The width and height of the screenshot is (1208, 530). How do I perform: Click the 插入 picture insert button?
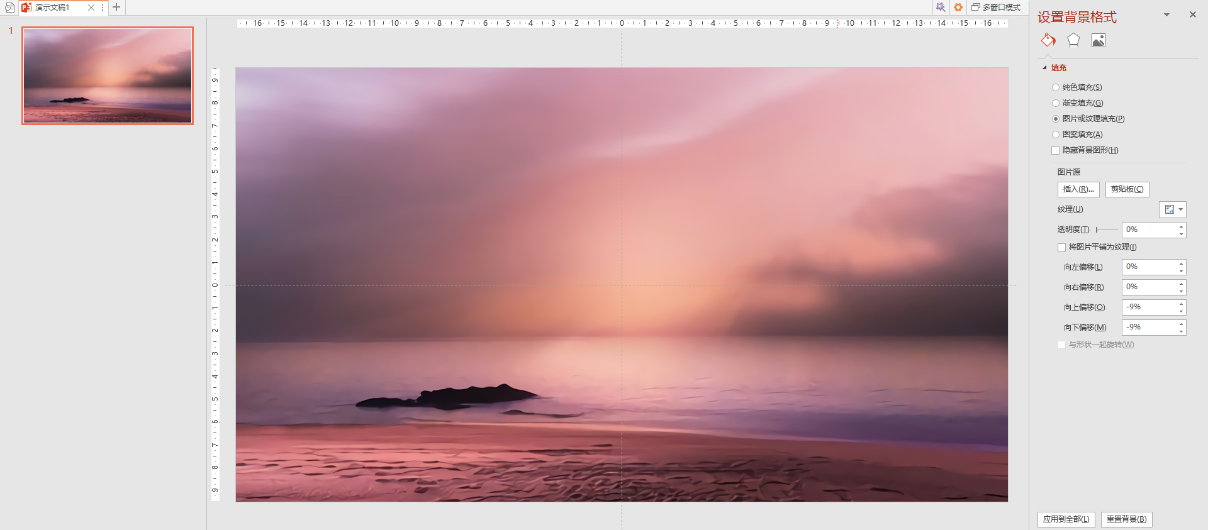tap(1078, 189)
